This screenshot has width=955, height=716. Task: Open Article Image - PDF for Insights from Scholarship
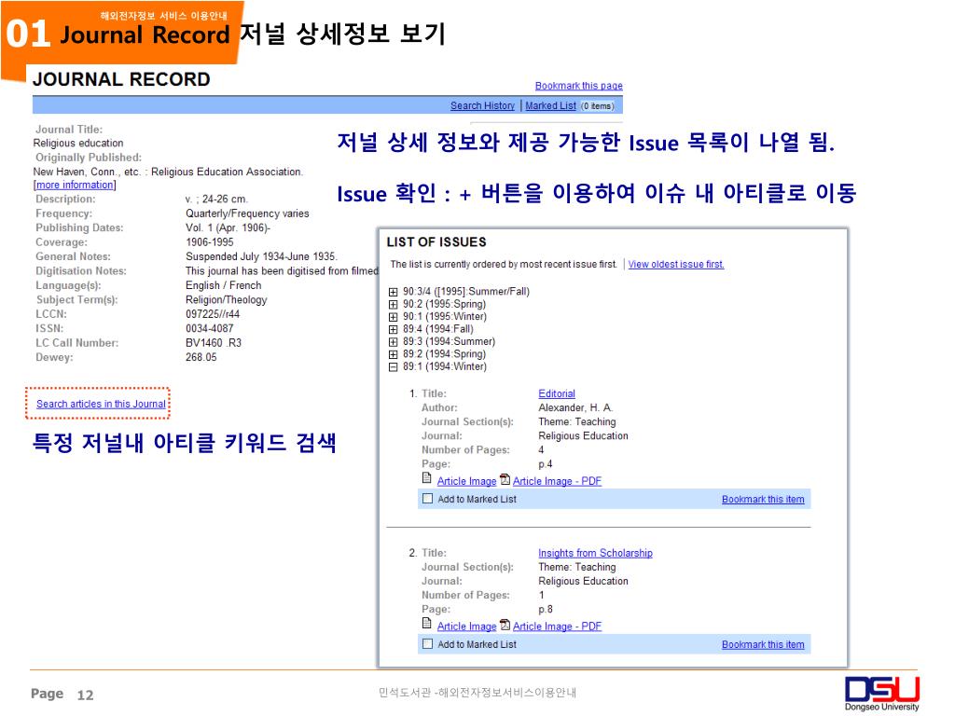click(557, 626)
